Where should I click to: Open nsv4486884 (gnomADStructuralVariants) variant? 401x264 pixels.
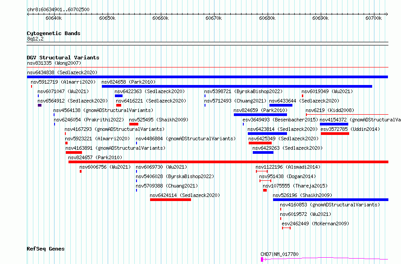point(186,139)
